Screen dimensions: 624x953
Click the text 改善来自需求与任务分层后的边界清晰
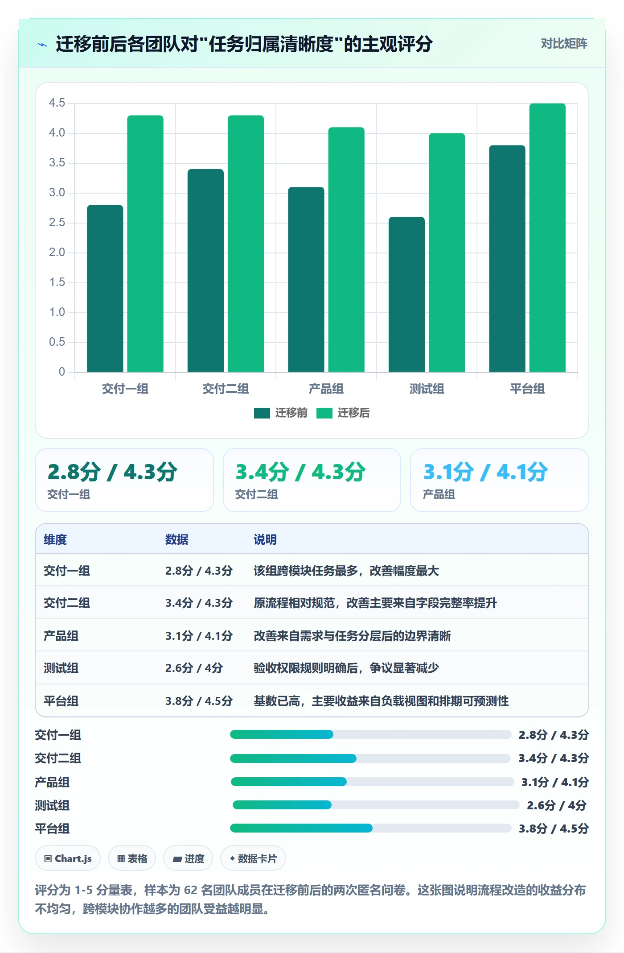click(x=352, y=636)
